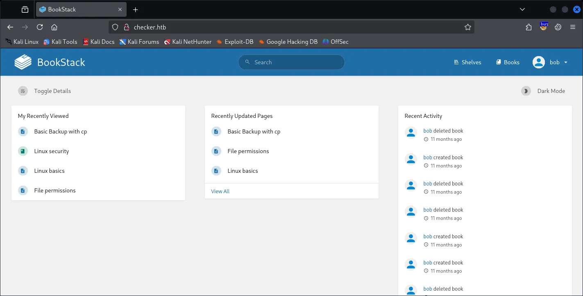Go back using browser back arrow
Image resolution: width=583 pixels, height=296 pixels.
11,27
